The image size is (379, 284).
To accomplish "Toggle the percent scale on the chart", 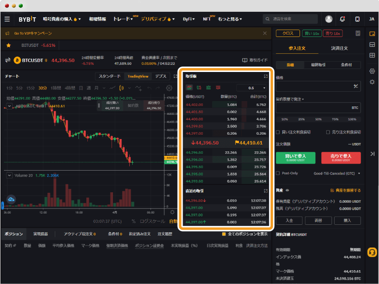I will tap(133, 221).
